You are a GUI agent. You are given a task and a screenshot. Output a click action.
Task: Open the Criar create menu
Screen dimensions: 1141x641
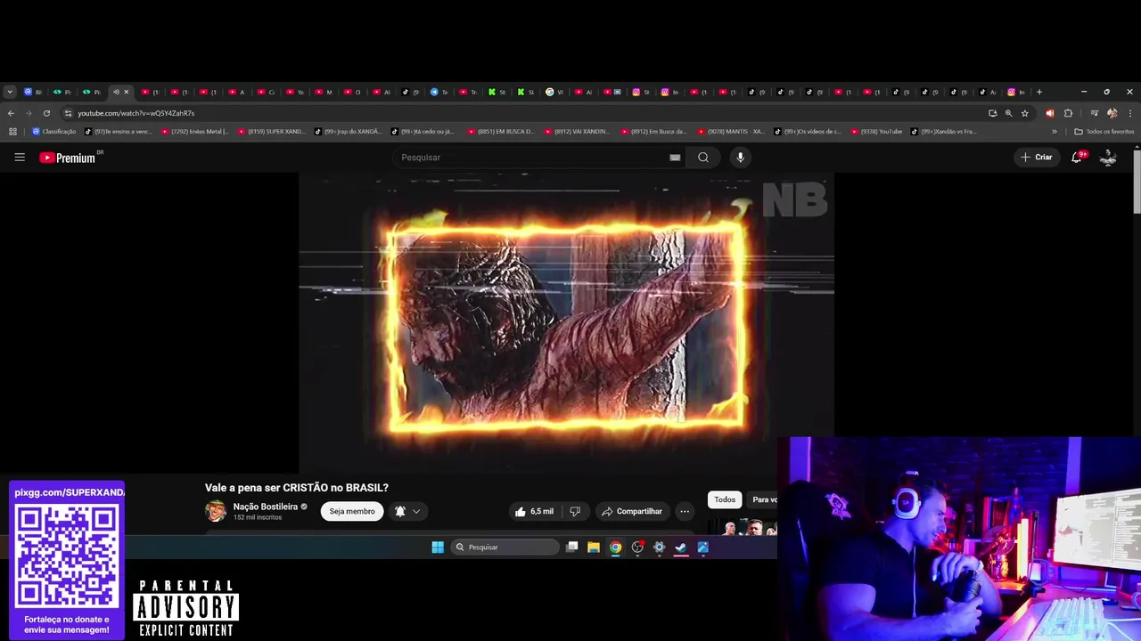(1037, 158)
